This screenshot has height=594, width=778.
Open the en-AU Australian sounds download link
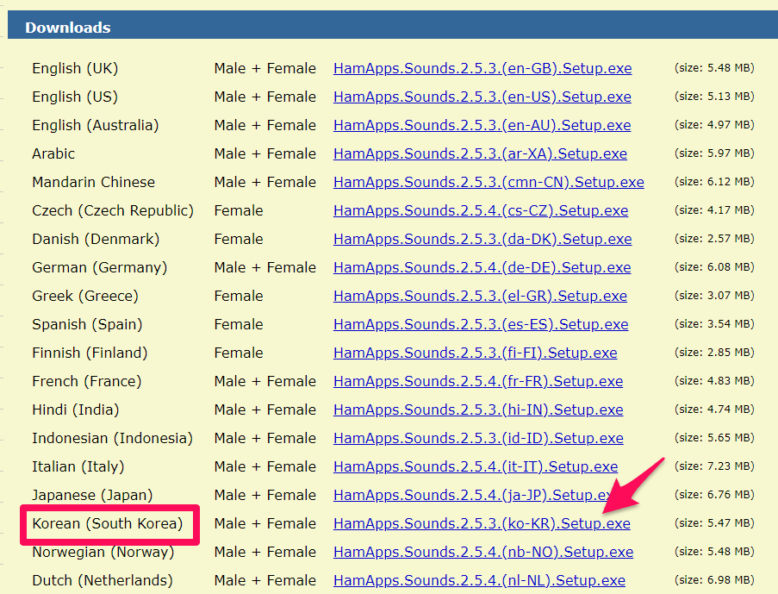point(482,125)
